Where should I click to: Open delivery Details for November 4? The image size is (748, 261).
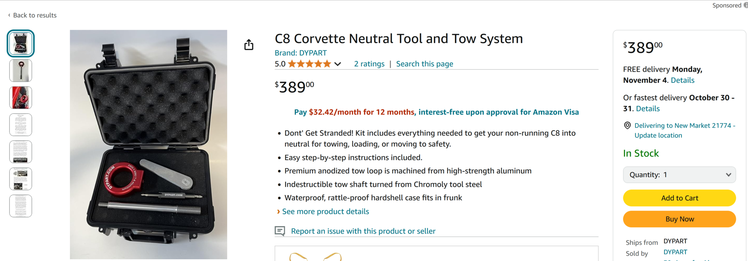682,80
